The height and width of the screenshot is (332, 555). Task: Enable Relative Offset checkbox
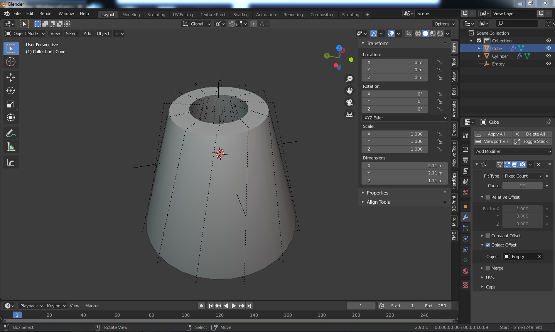[488, 197]
